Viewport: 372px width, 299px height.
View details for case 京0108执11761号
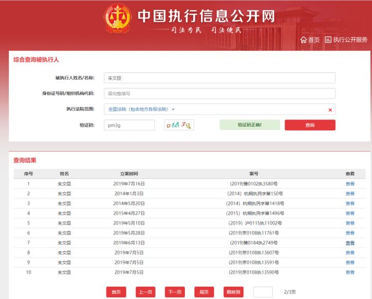coord(350,233)
